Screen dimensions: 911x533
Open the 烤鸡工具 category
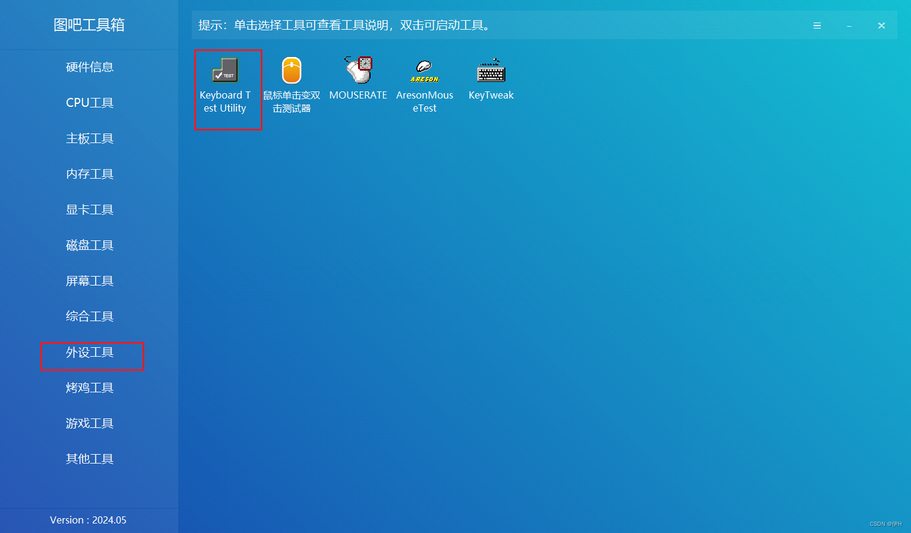pyautogui.click(x=90, y=388)
